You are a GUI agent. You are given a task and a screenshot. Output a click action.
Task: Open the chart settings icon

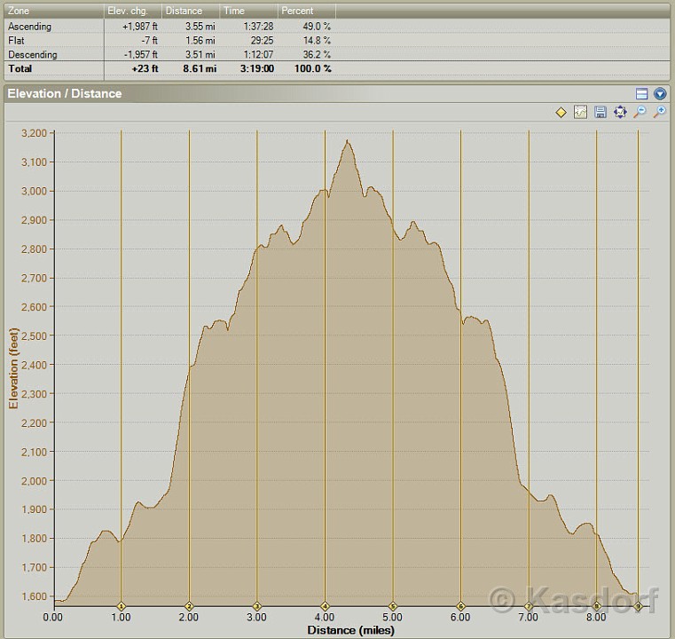click(580, 113)
